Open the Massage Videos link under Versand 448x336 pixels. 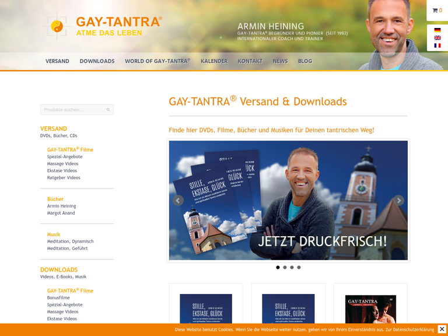62,163
